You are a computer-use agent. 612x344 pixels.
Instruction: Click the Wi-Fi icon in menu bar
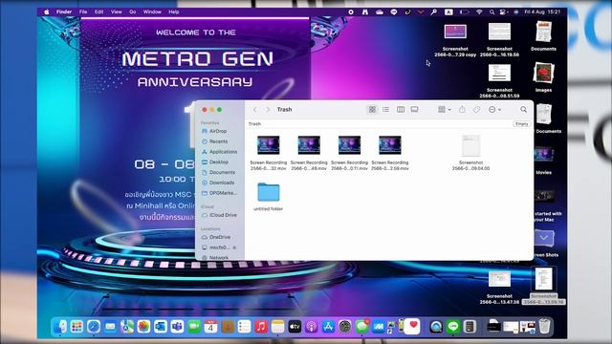[479, 12]
